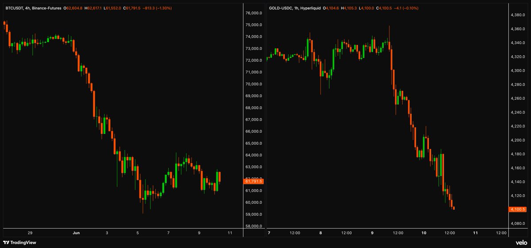
Task: Click the 61,791.5 BTC current price tag
Action: pos(254,181)
